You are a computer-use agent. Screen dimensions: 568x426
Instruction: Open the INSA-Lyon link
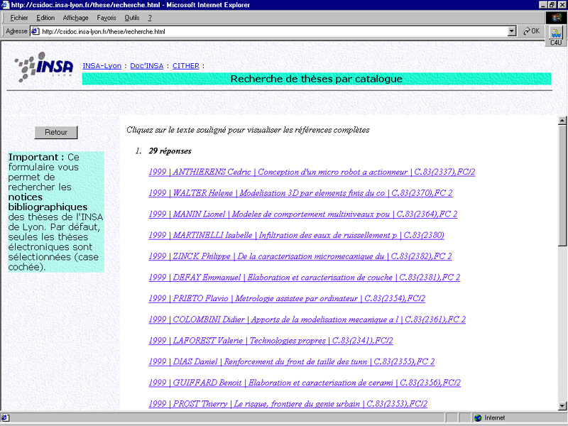coord(102,66)
